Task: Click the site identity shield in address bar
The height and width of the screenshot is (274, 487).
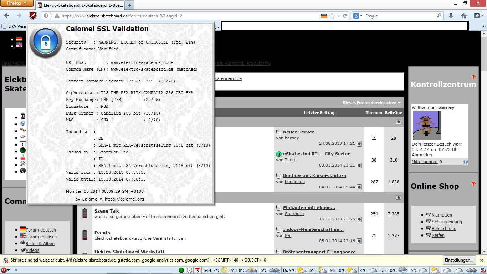Action: click(x=46, y=16)
